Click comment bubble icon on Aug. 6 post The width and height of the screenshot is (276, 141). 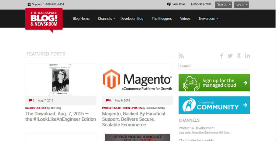(107, 100)
